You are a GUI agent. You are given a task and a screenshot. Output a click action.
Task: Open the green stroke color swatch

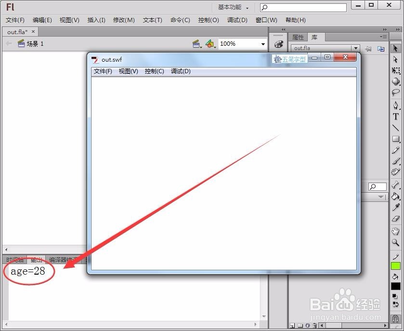395,266
